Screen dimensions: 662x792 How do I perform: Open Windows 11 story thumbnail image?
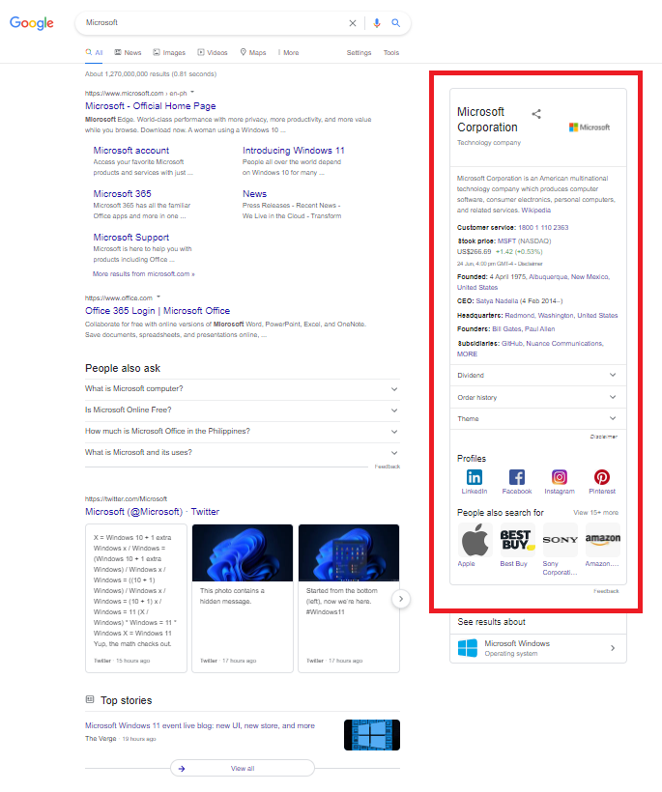pos(372,735)
